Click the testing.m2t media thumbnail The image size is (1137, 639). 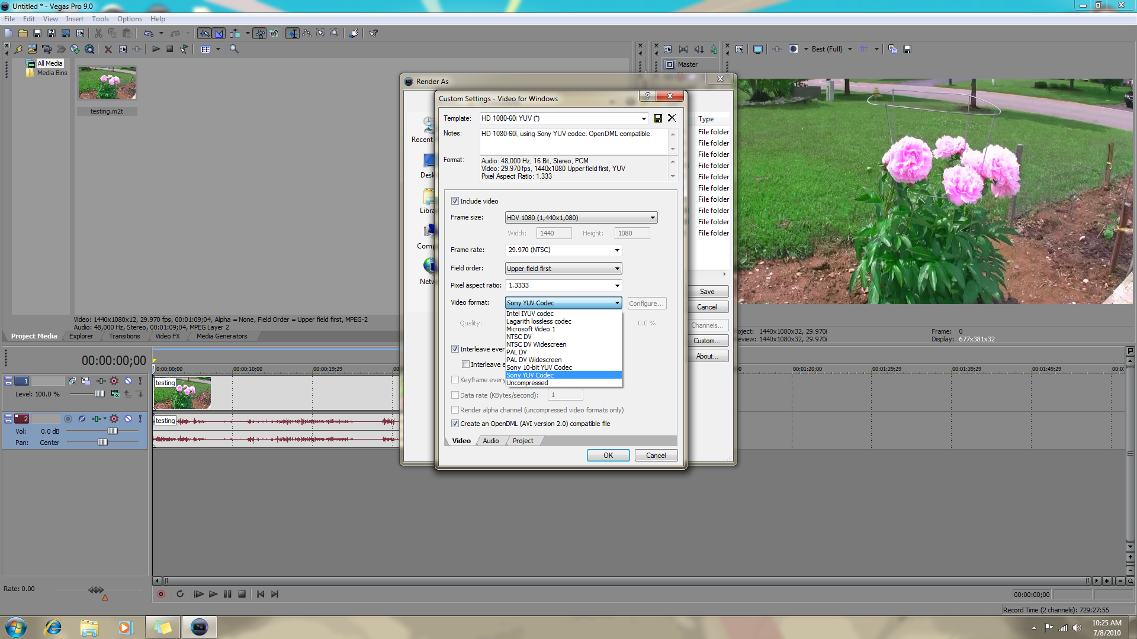pyautogui.click(x=107, y=83)
